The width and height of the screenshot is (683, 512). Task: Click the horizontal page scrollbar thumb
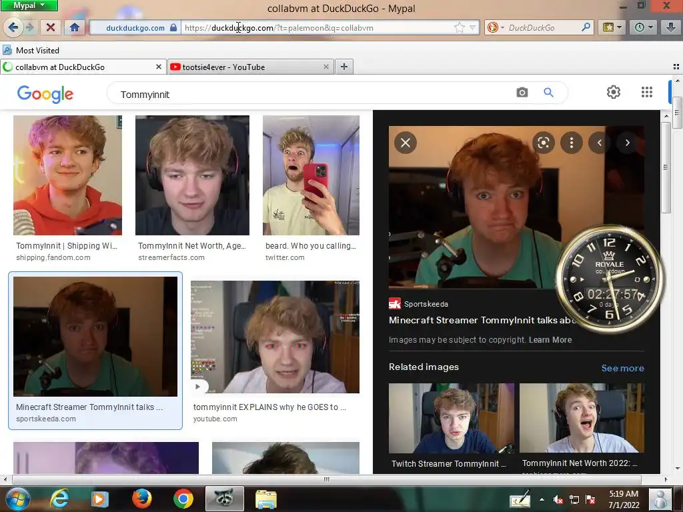[326, 479]
